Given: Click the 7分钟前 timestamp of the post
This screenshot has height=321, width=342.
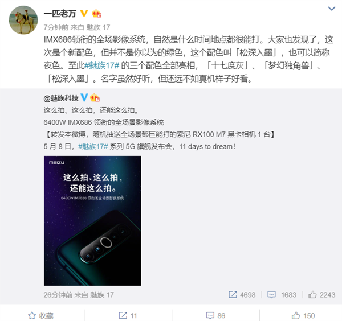Looking at the screenshot, I should click(56, 27).
